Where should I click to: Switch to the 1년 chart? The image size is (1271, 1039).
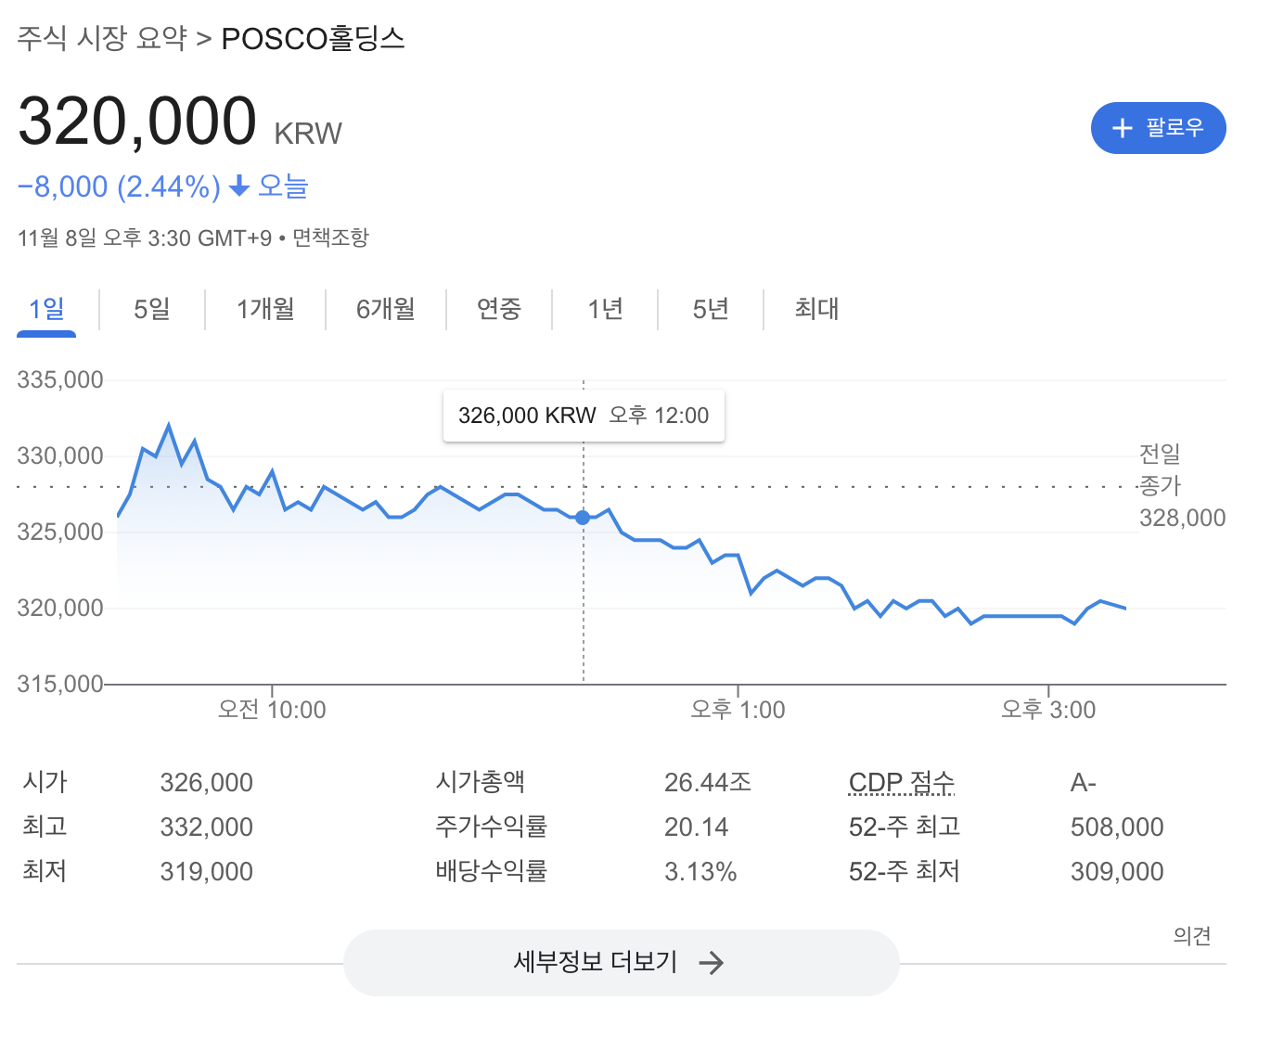coord(605,309)
